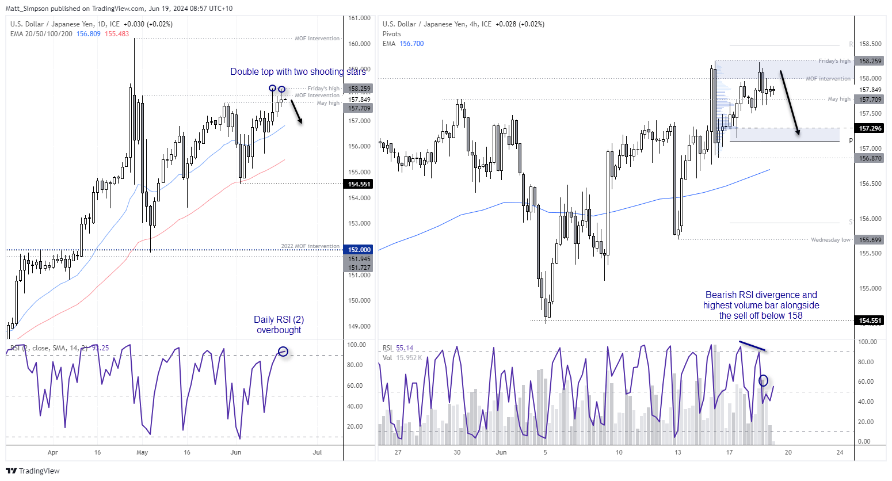Viewport: 892px width, 481px height.
Task: Click the 'Jul' date on daily time axis
Action: [317, 452]
